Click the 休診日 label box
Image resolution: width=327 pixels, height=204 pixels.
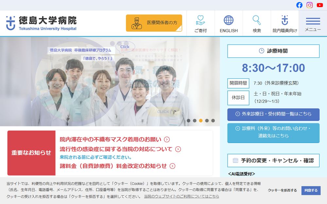(238, 98)
